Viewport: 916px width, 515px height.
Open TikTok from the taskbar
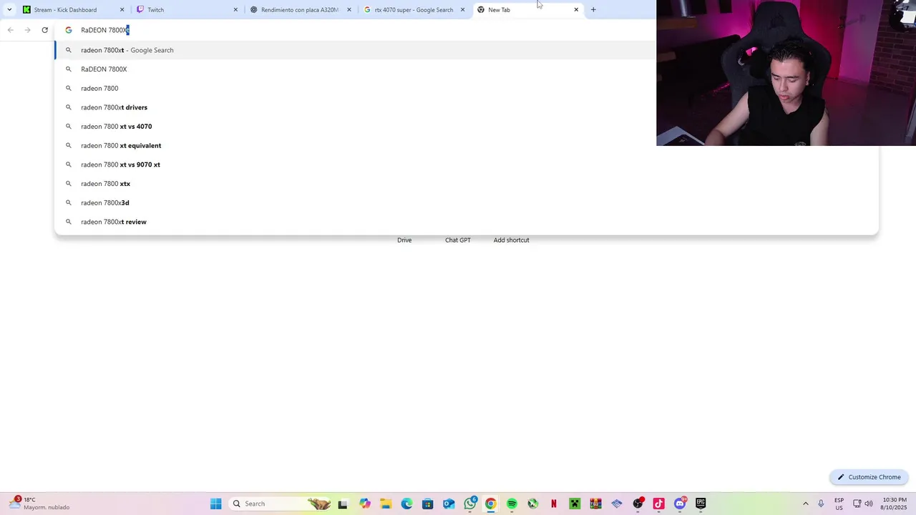(658, 504)
